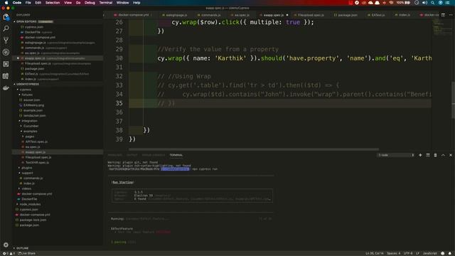Open the editor more actions ellipsis
This screenshot has height=256, width=455.
(x=451, y=15)
